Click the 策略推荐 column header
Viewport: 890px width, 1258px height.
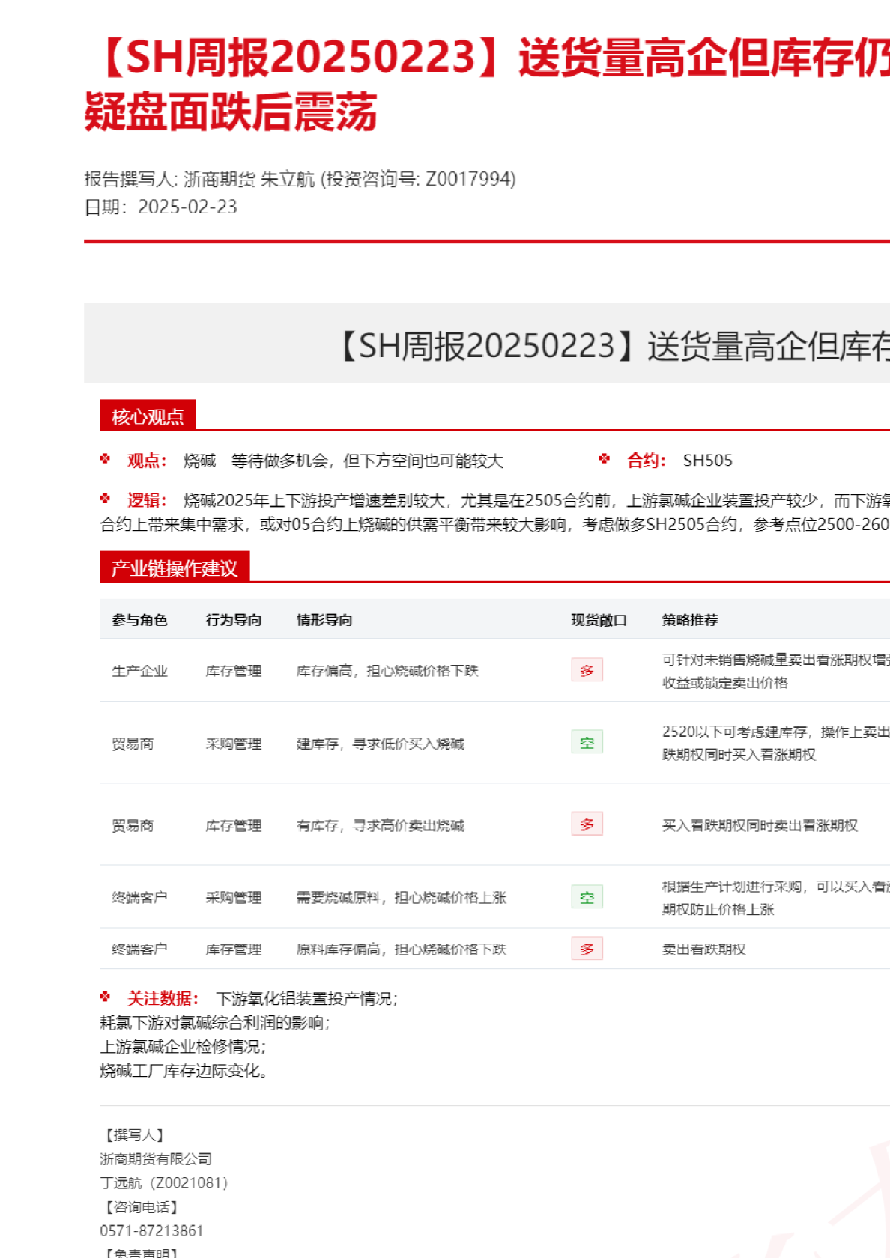[690, 620]
